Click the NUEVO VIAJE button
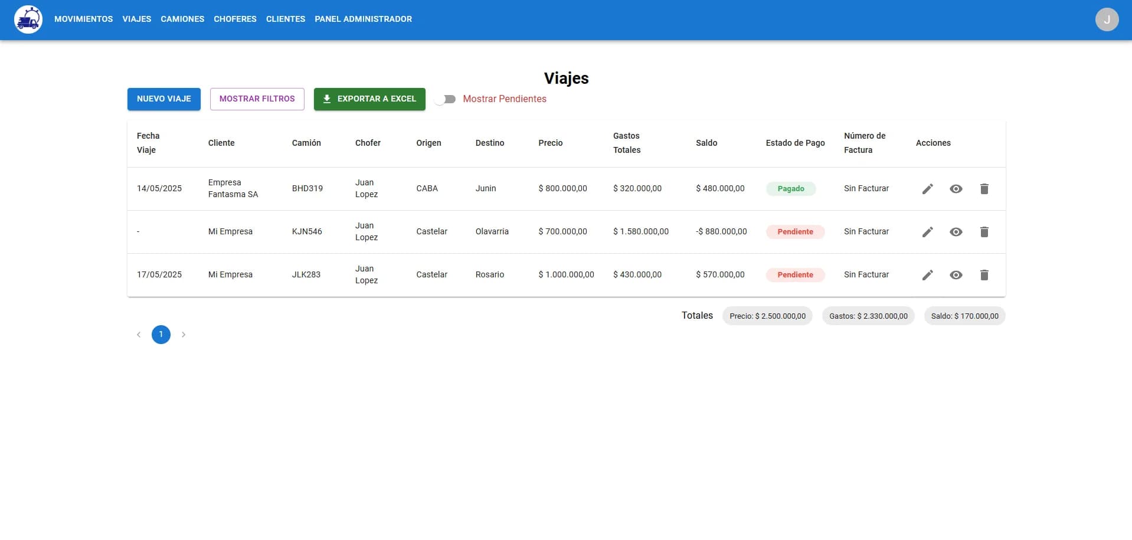Viewport: 1132px width, 540px height. 163,99
